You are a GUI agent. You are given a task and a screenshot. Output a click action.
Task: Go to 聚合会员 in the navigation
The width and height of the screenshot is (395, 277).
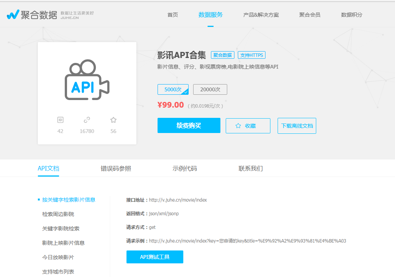click(310, 15)
